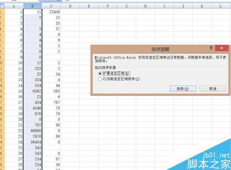The width and height of the screenshot is (231, 170).
Task: Click cell containing 7676 in column B
Action: (32, 136)
